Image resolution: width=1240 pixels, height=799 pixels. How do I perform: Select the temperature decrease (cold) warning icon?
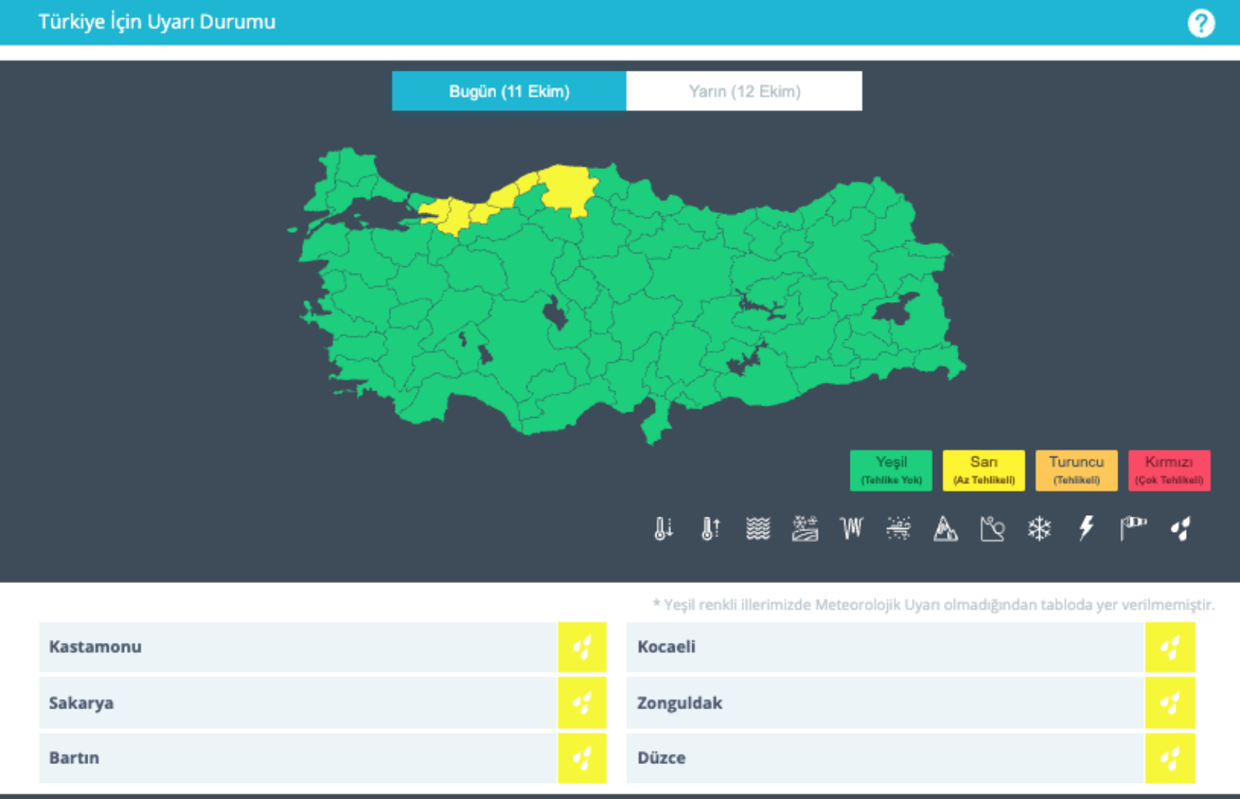(x=663, y=528)
